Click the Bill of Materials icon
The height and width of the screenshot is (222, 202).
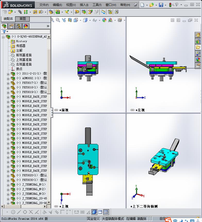[x=84, y=12]
